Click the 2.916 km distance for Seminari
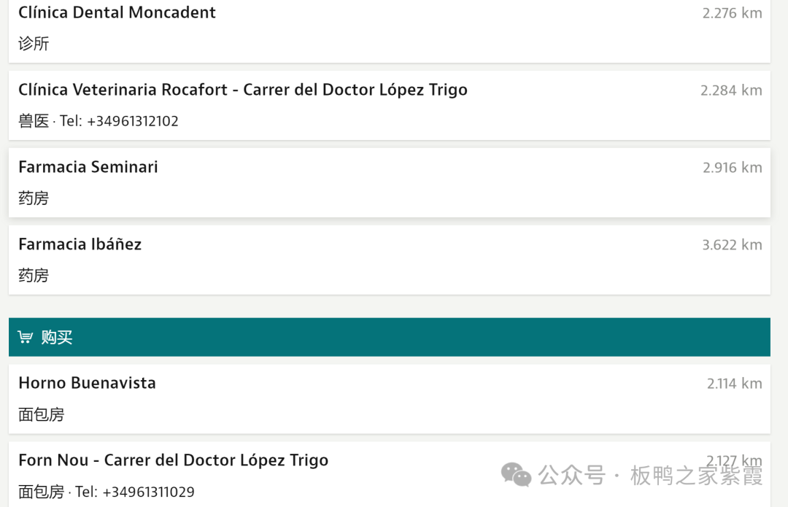Image resolution: width=788 pixels, height=507 pixels. pyautogui.click(x=732, y=168)
